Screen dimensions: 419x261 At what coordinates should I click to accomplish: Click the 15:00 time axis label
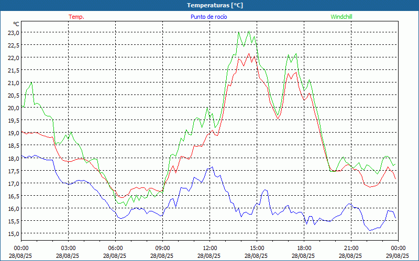pos(257,248)
